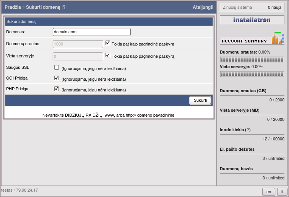Click Atsijungti to log out

point(203,7)
